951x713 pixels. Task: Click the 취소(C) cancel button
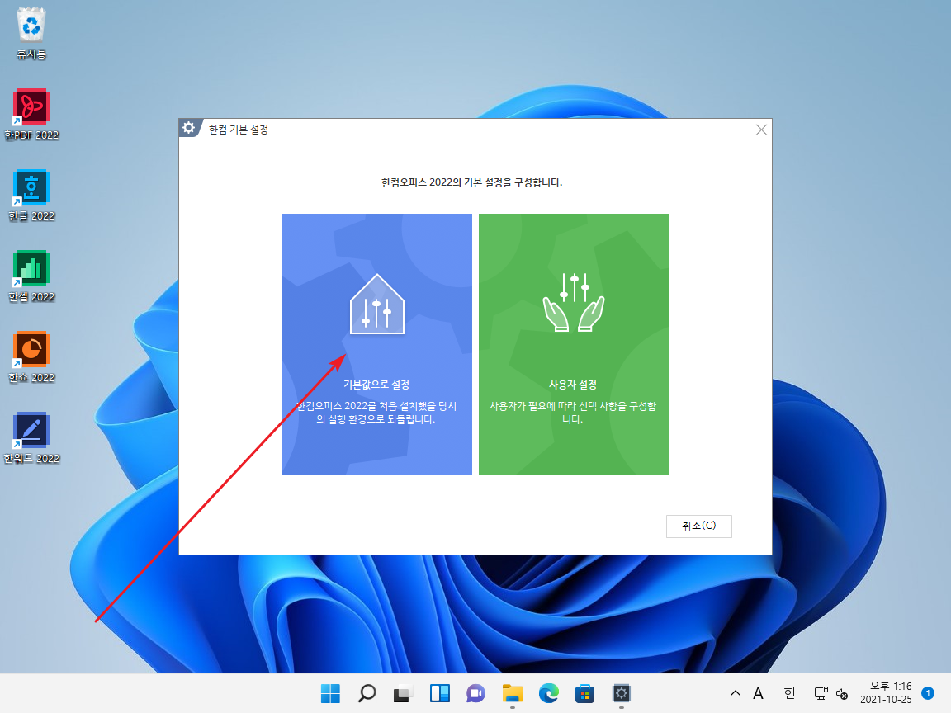[x=698, y=526]
